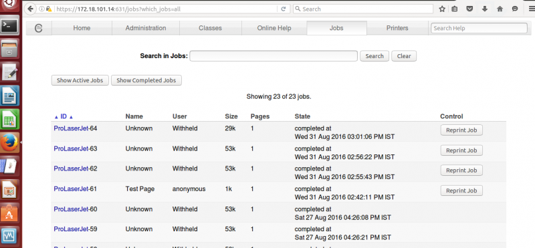Click the padlock warning icon in the address bar

49,9
